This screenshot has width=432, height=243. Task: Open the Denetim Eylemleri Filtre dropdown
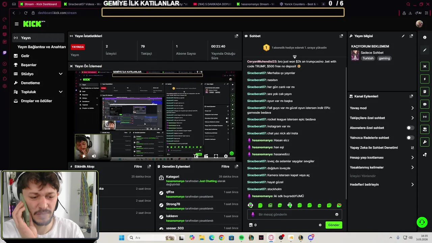pos(225,166)
